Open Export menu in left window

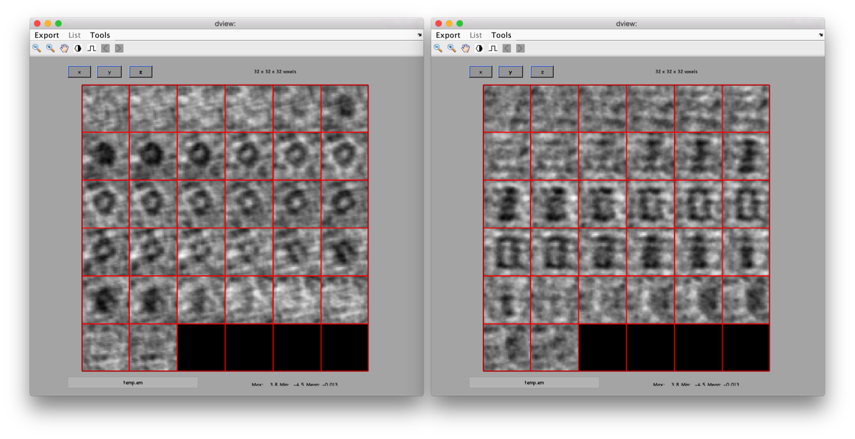pos(46,35)
